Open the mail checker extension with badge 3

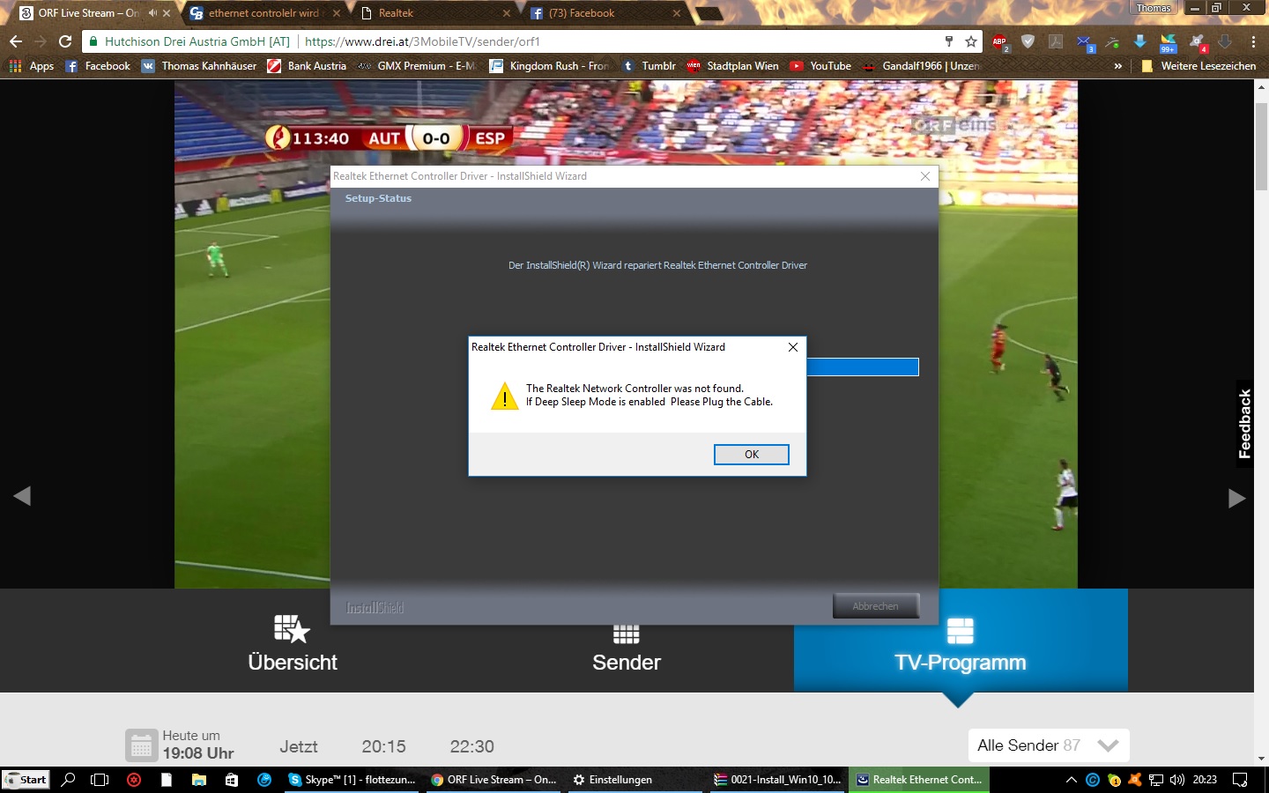(x=1084, y=41)
